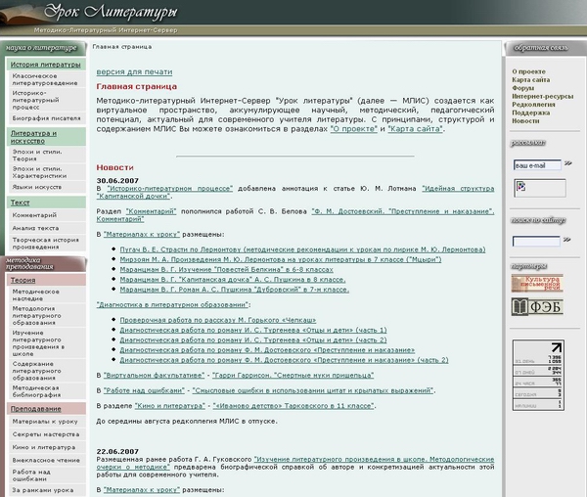
Task: Open Гуковский "Изучение литературного произведения" link
Action: 374,459
